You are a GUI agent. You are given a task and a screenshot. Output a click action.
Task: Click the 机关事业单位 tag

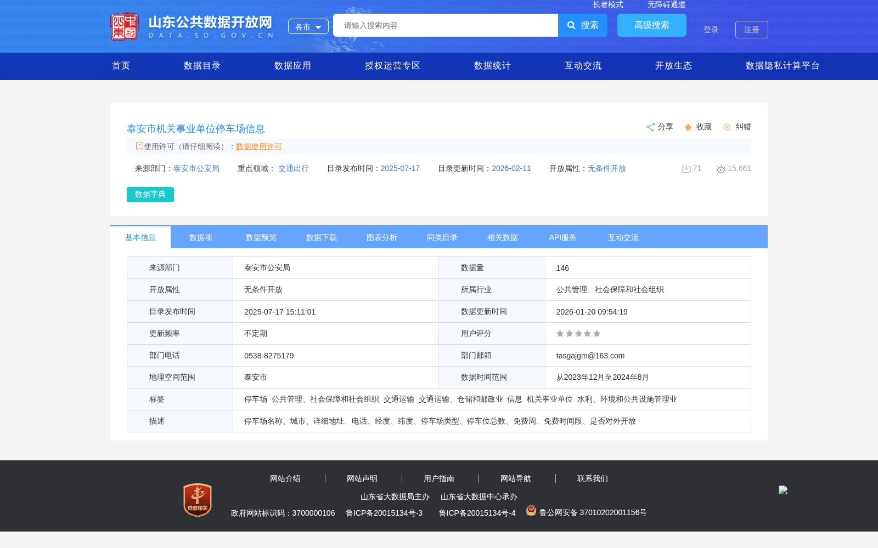click(550, 399)
